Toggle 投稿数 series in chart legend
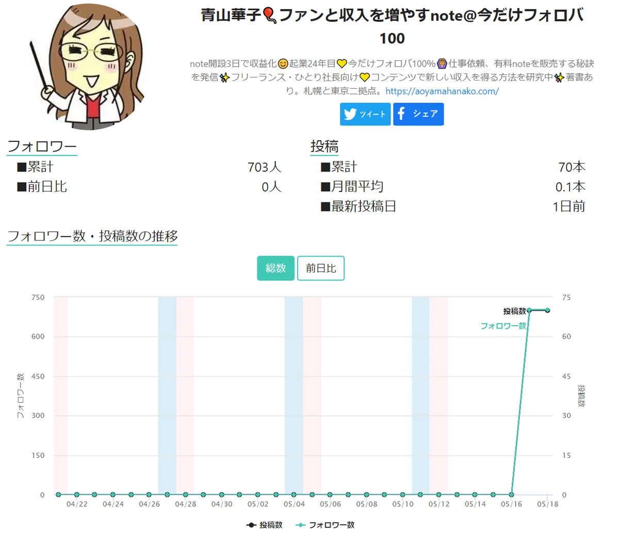619x544 pixels. pos(265,525)
